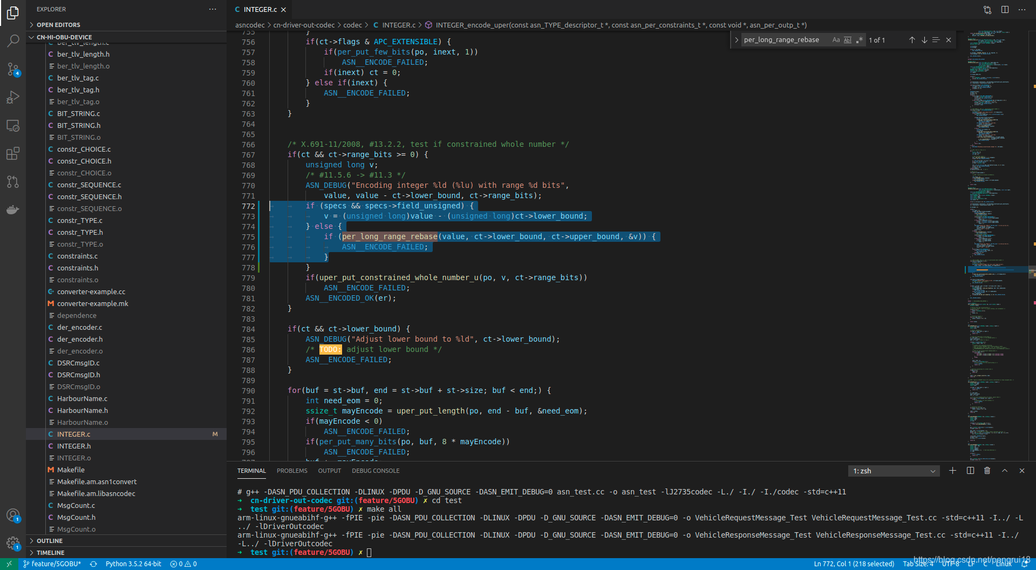Screen dimensions: 1036x570
Task: Select Python 3.5.2 64-bit interpreter
Action: pos(133,564)
